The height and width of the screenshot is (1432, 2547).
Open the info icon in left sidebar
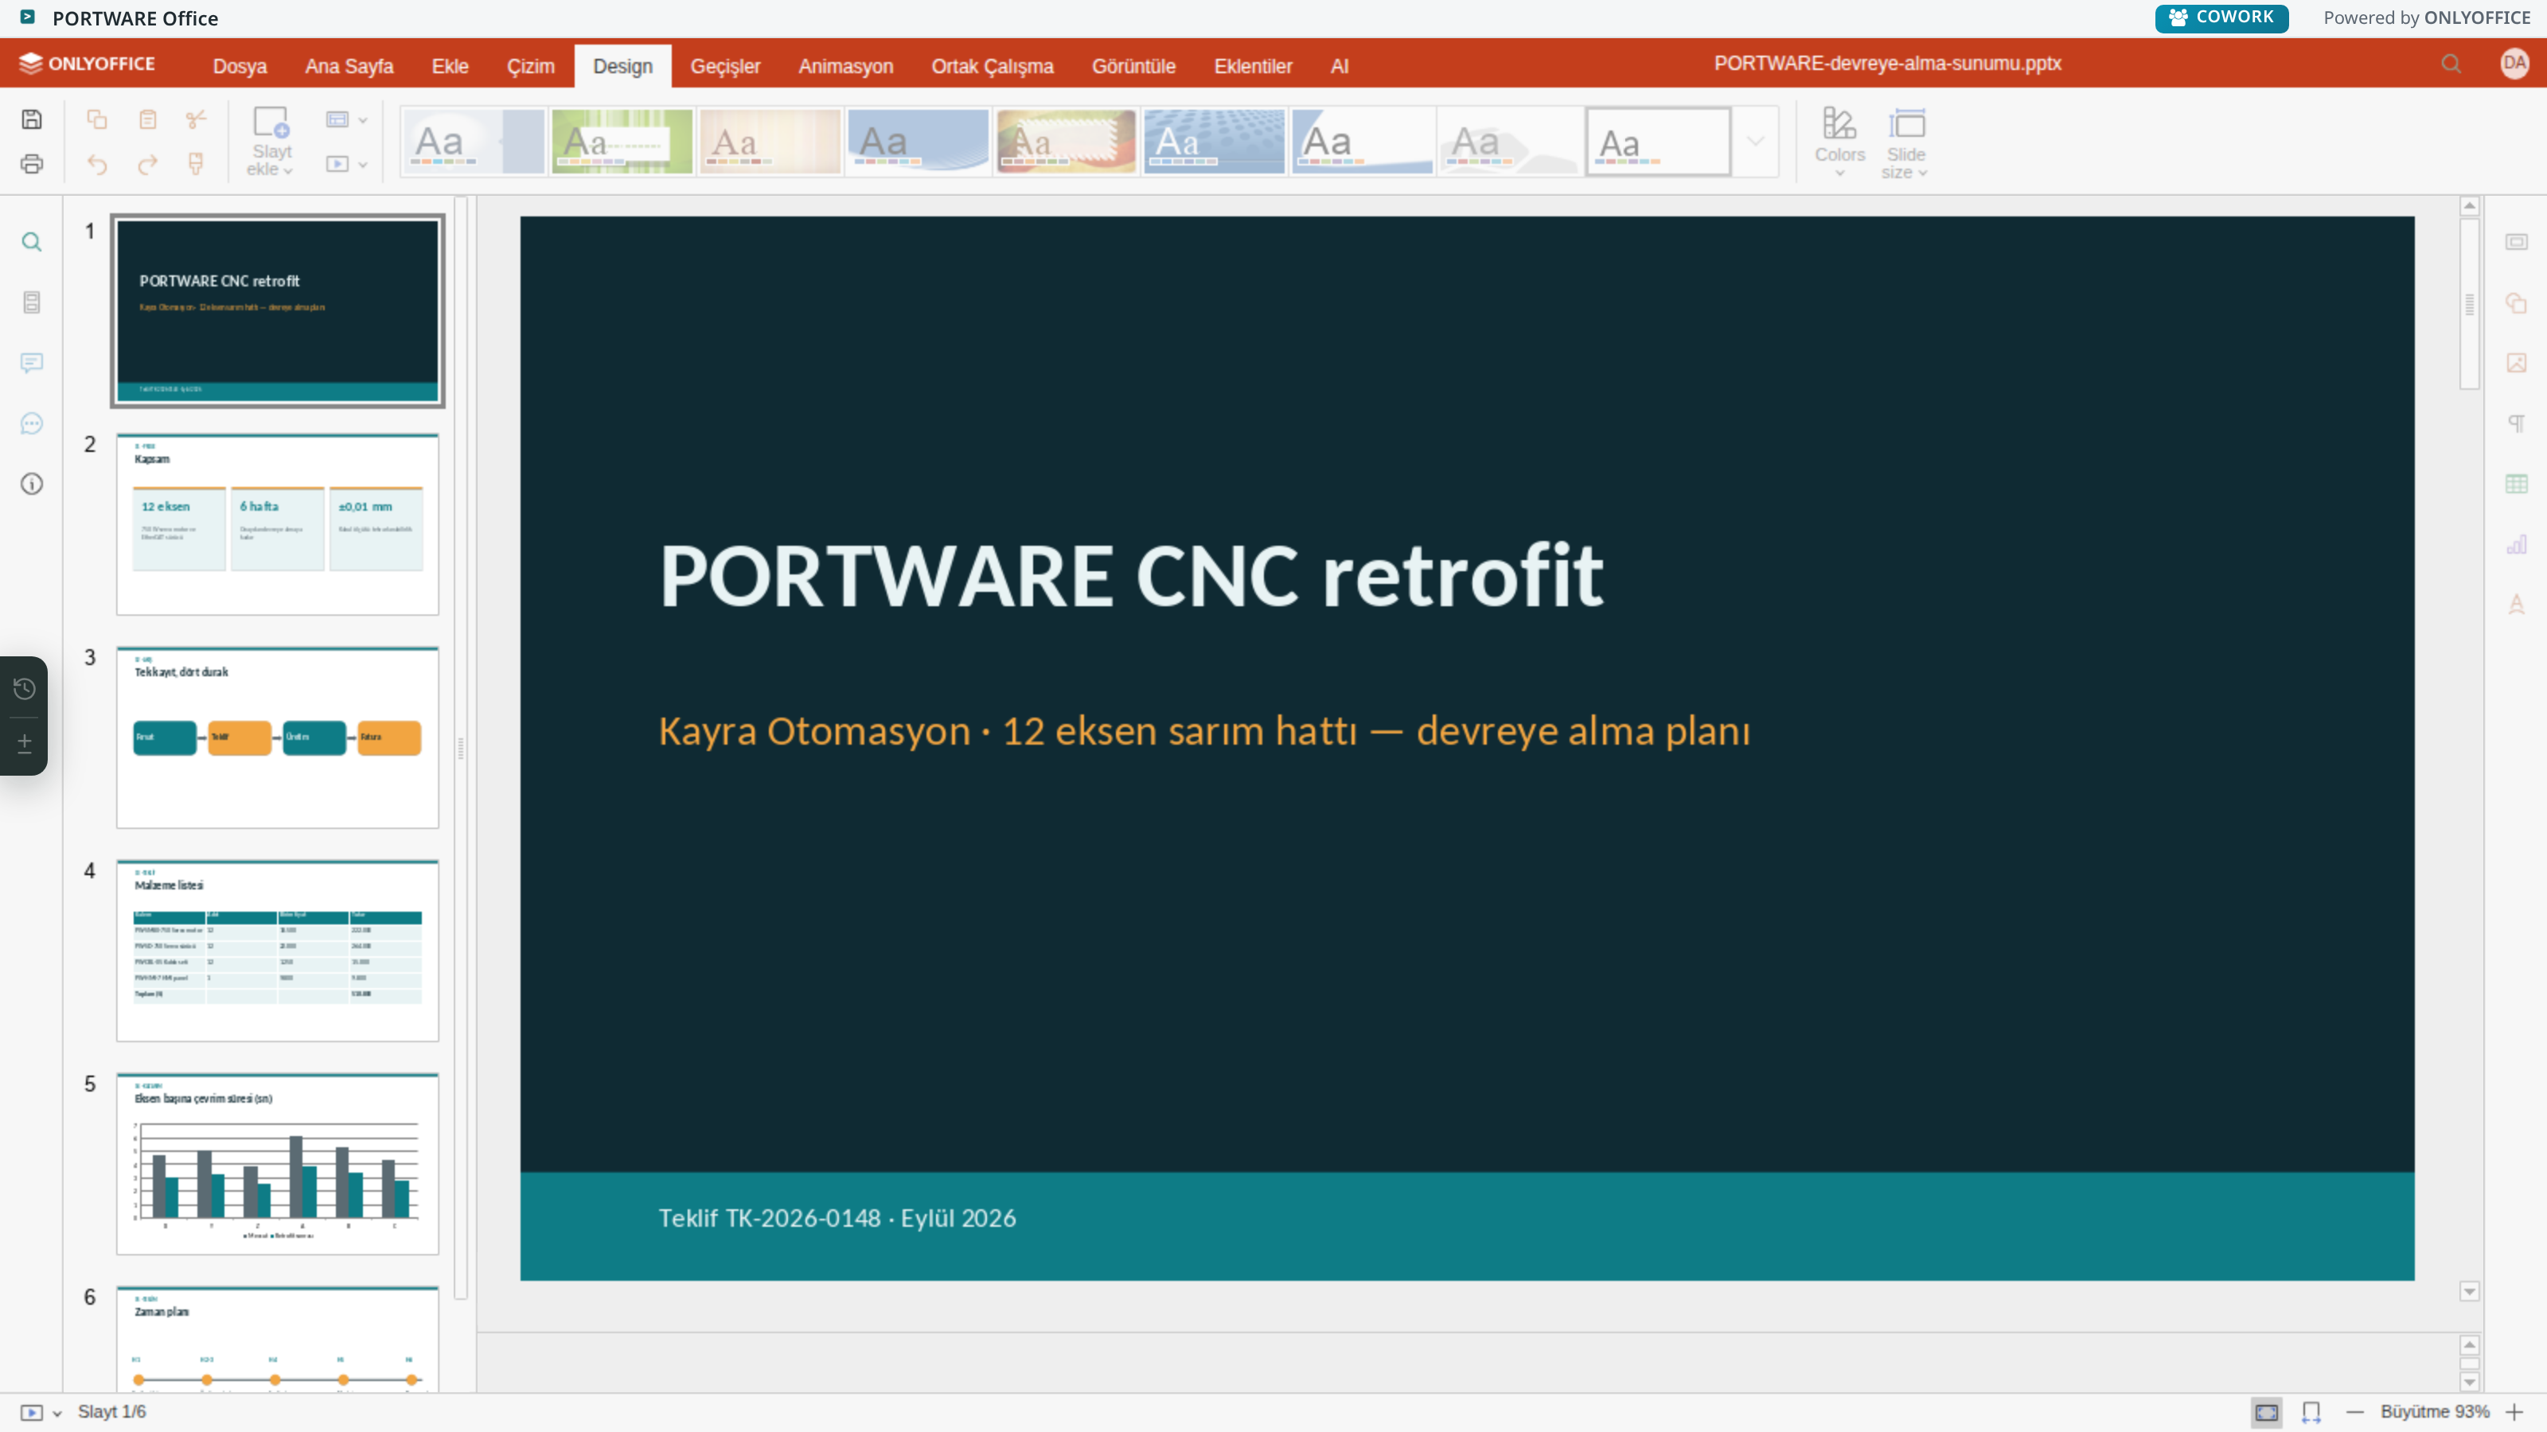point(32,484)
